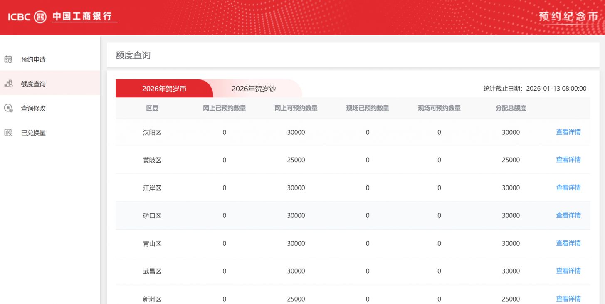View details for 新洲区
Screen dimensions: 605x304
[568, 299]
